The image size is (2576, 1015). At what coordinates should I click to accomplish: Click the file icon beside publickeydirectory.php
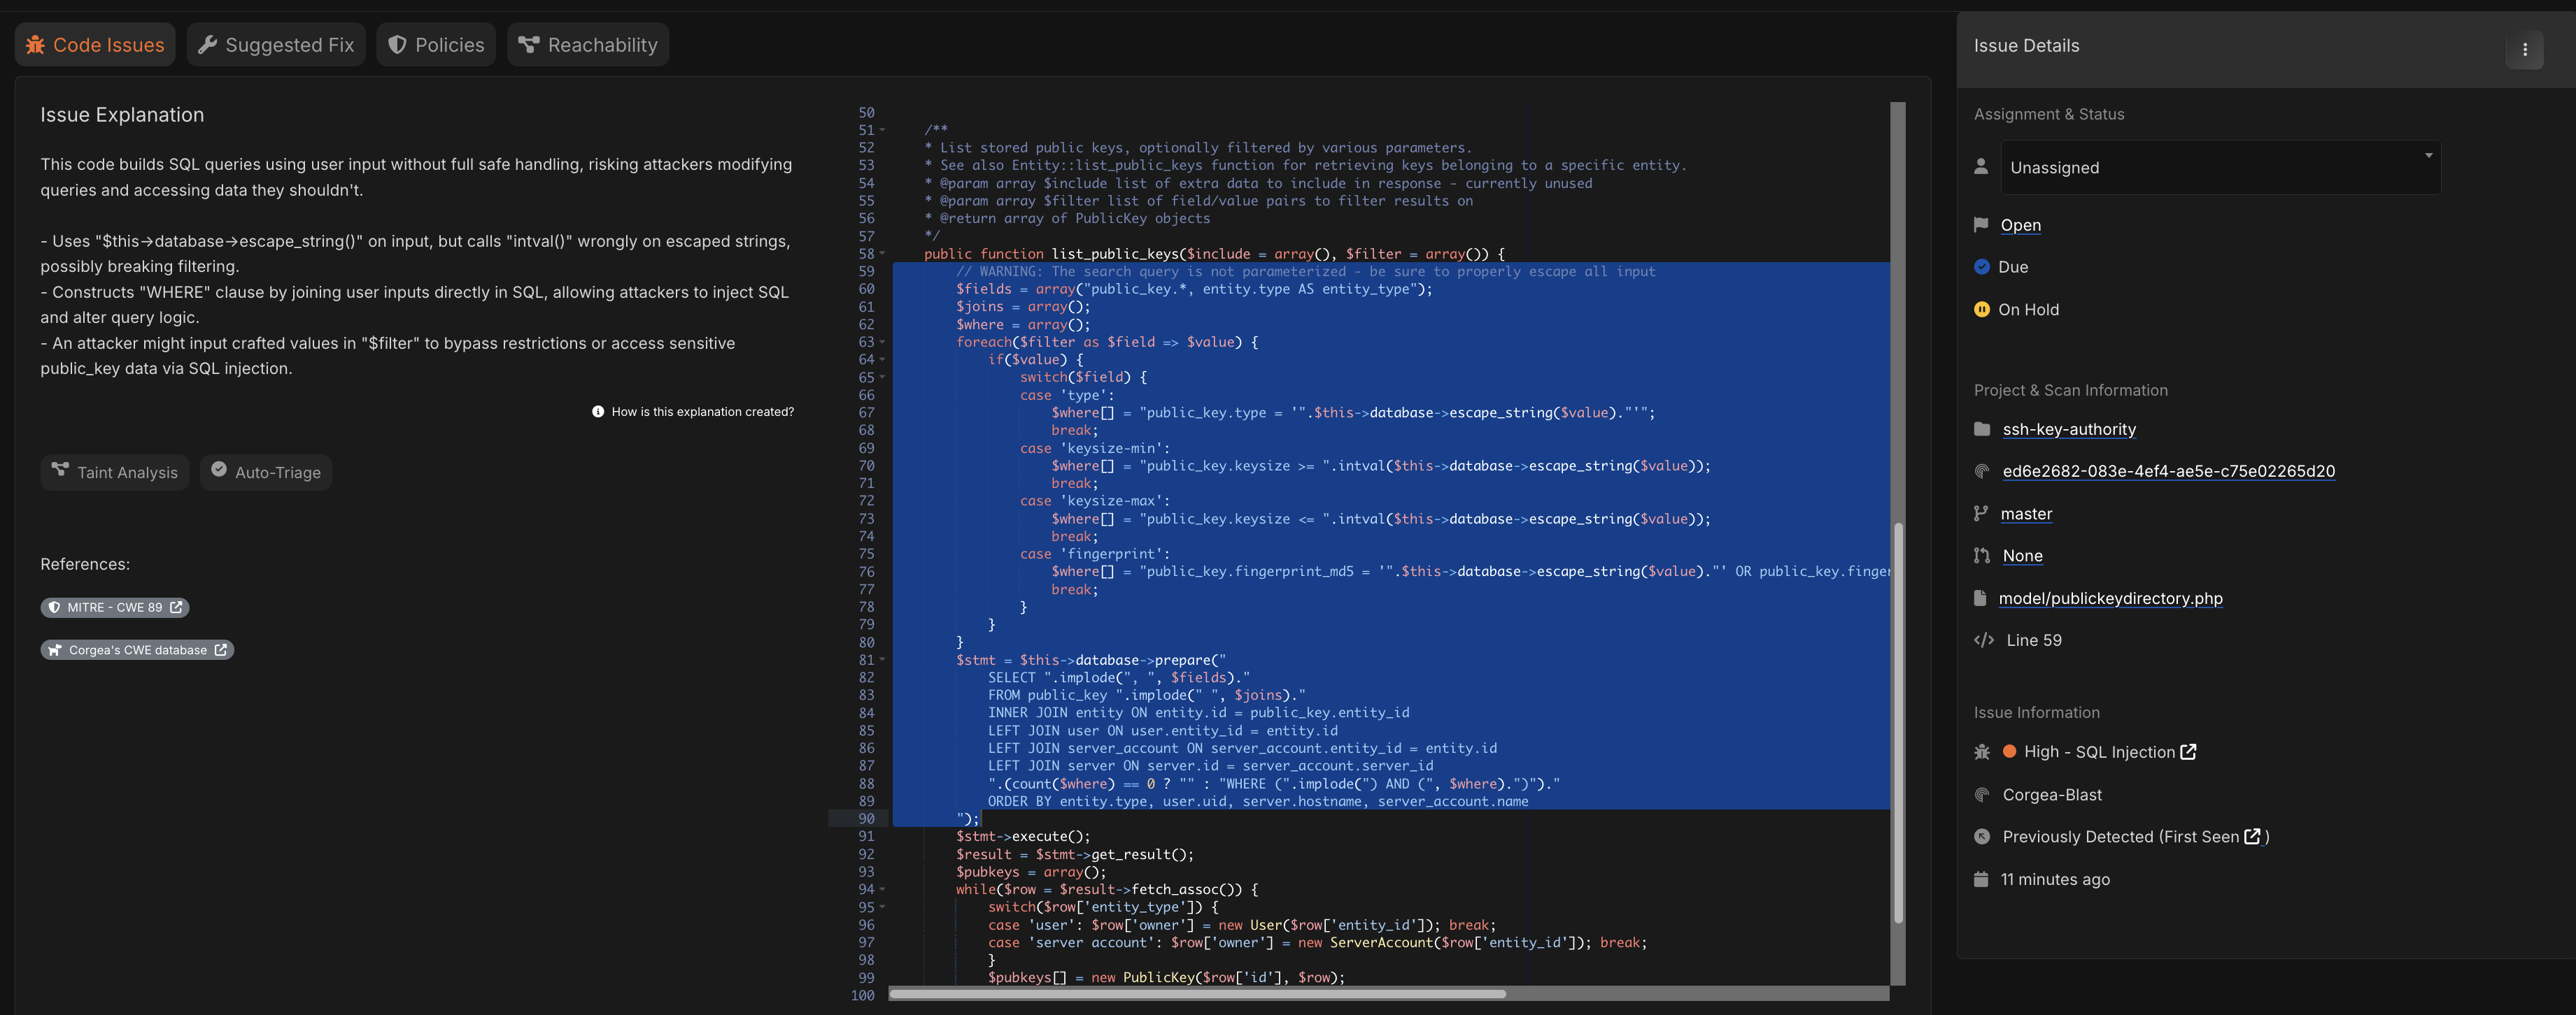[1980, 598]
